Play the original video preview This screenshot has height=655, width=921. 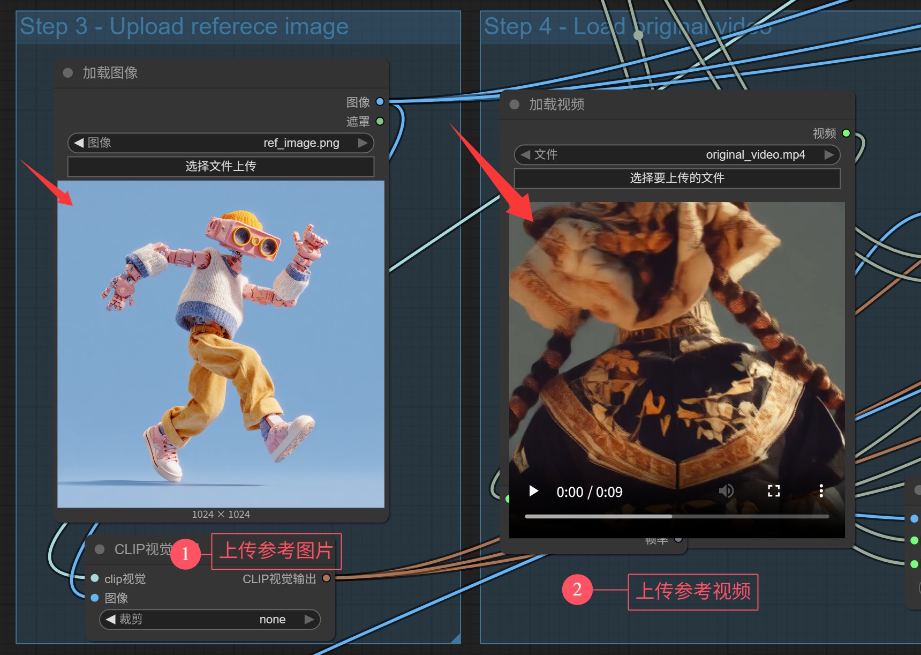pos(533,491)
